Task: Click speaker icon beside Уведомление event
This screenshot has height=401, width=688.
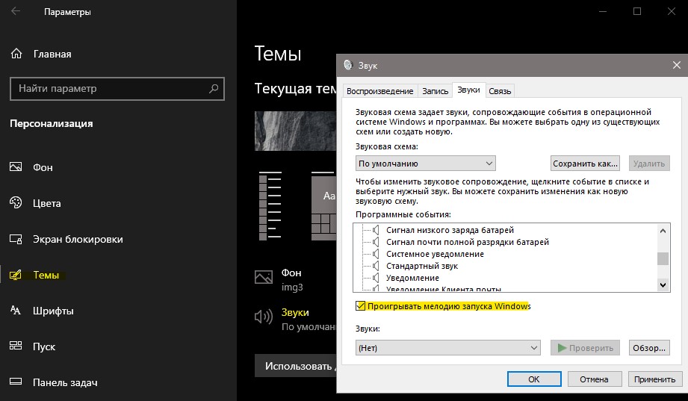Action: tap(376, 277)
